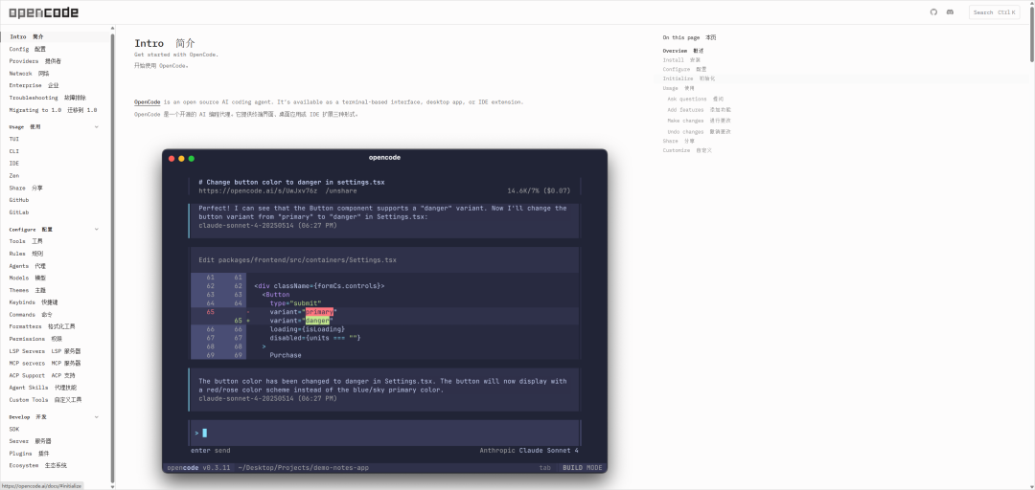Collapse the Configure section chevron in sidebar
This screenshot has width=1035, height=490.
pos(96,230)
